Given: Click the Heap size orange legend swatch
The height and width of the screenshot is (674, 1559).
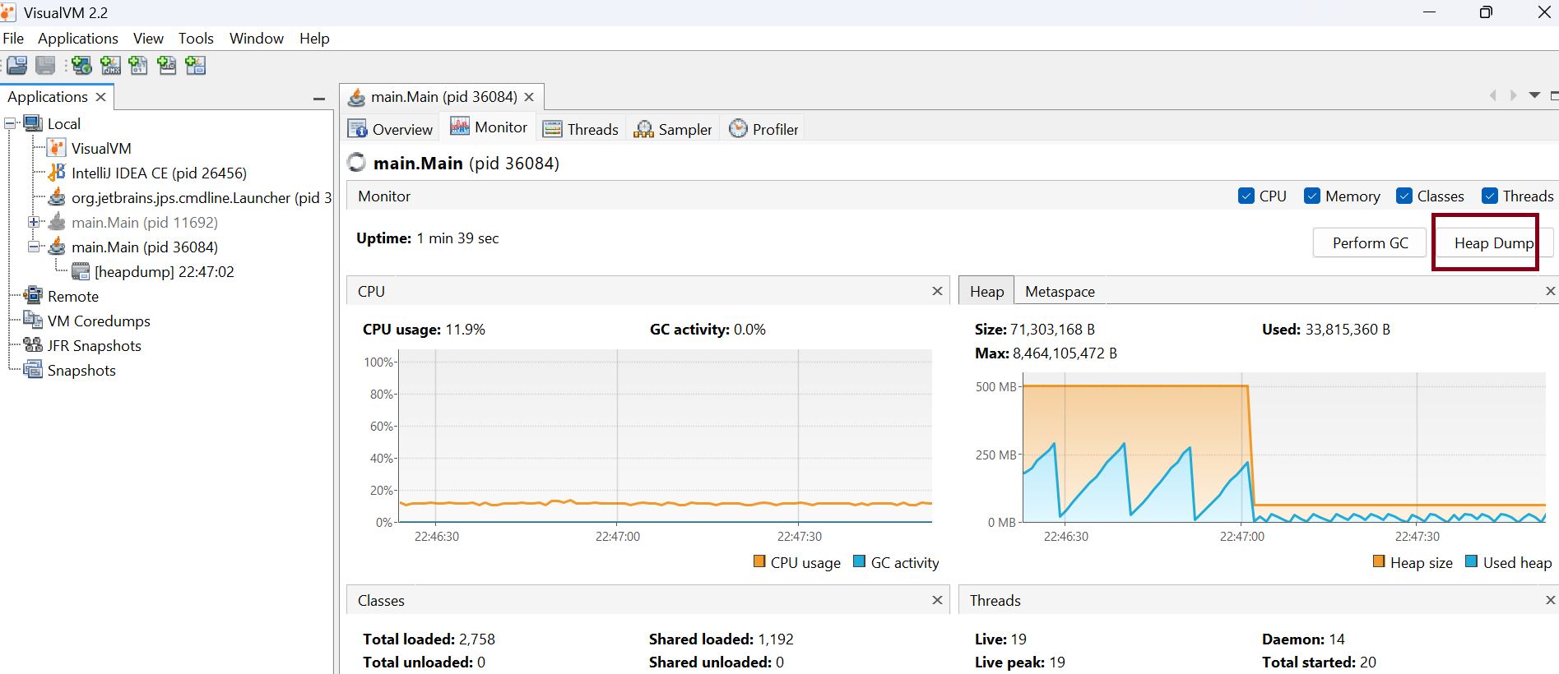Looking at the screenshot, I should (1379, 561).
